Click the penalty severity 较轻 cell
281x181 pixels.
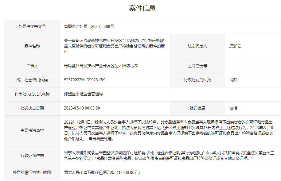(x=233, y=108)
